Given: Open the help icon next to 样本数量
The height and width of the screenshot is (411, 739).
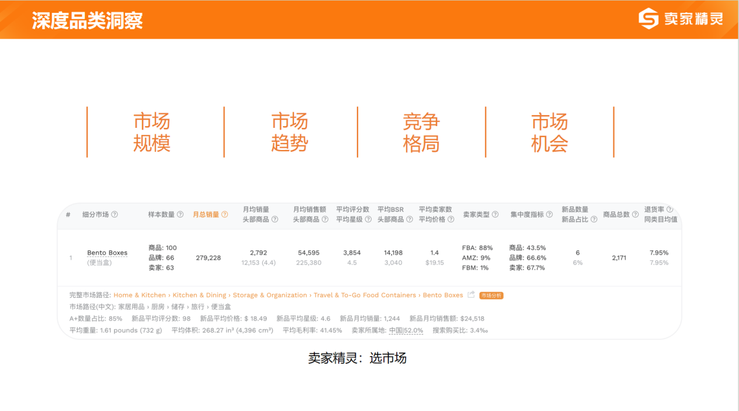Looking at the screenshot, I should [x=179, y=214].
